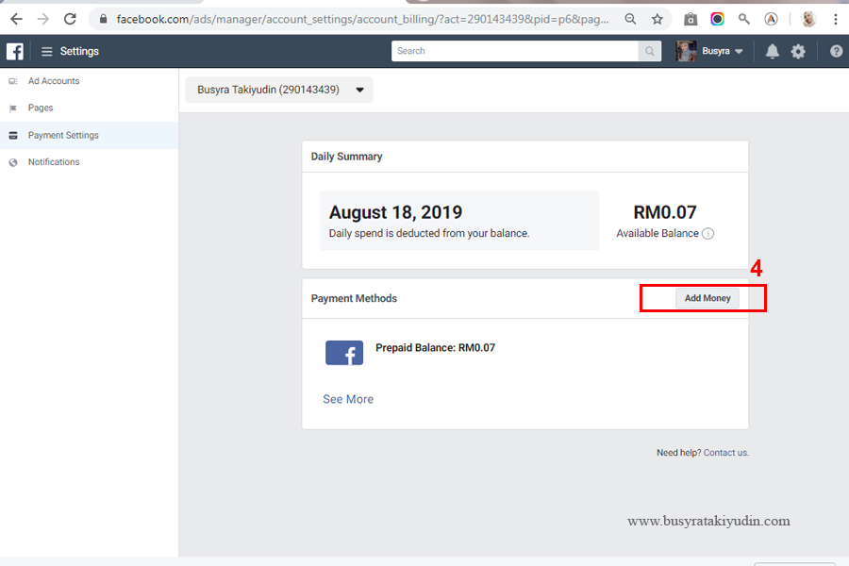The width and height of the screenshot is (849, 566).
Task: Click the Payment Settings card icon
Action: tap(13, 135)
